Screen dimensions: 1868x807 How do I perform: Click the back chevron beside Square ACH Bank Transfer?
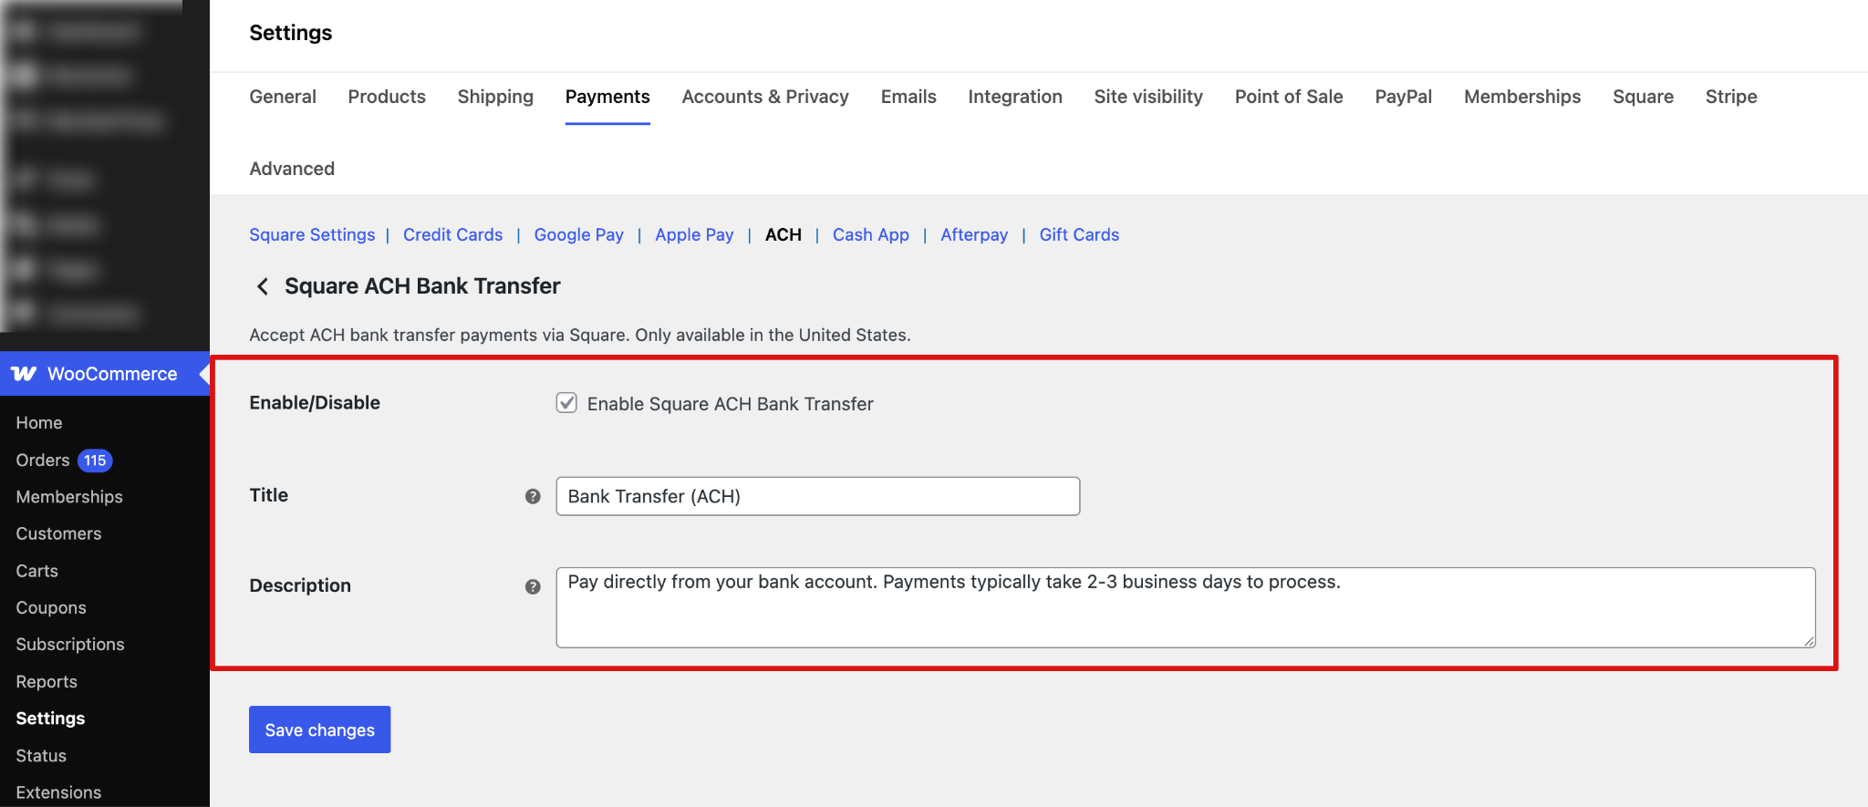(263, 286)
